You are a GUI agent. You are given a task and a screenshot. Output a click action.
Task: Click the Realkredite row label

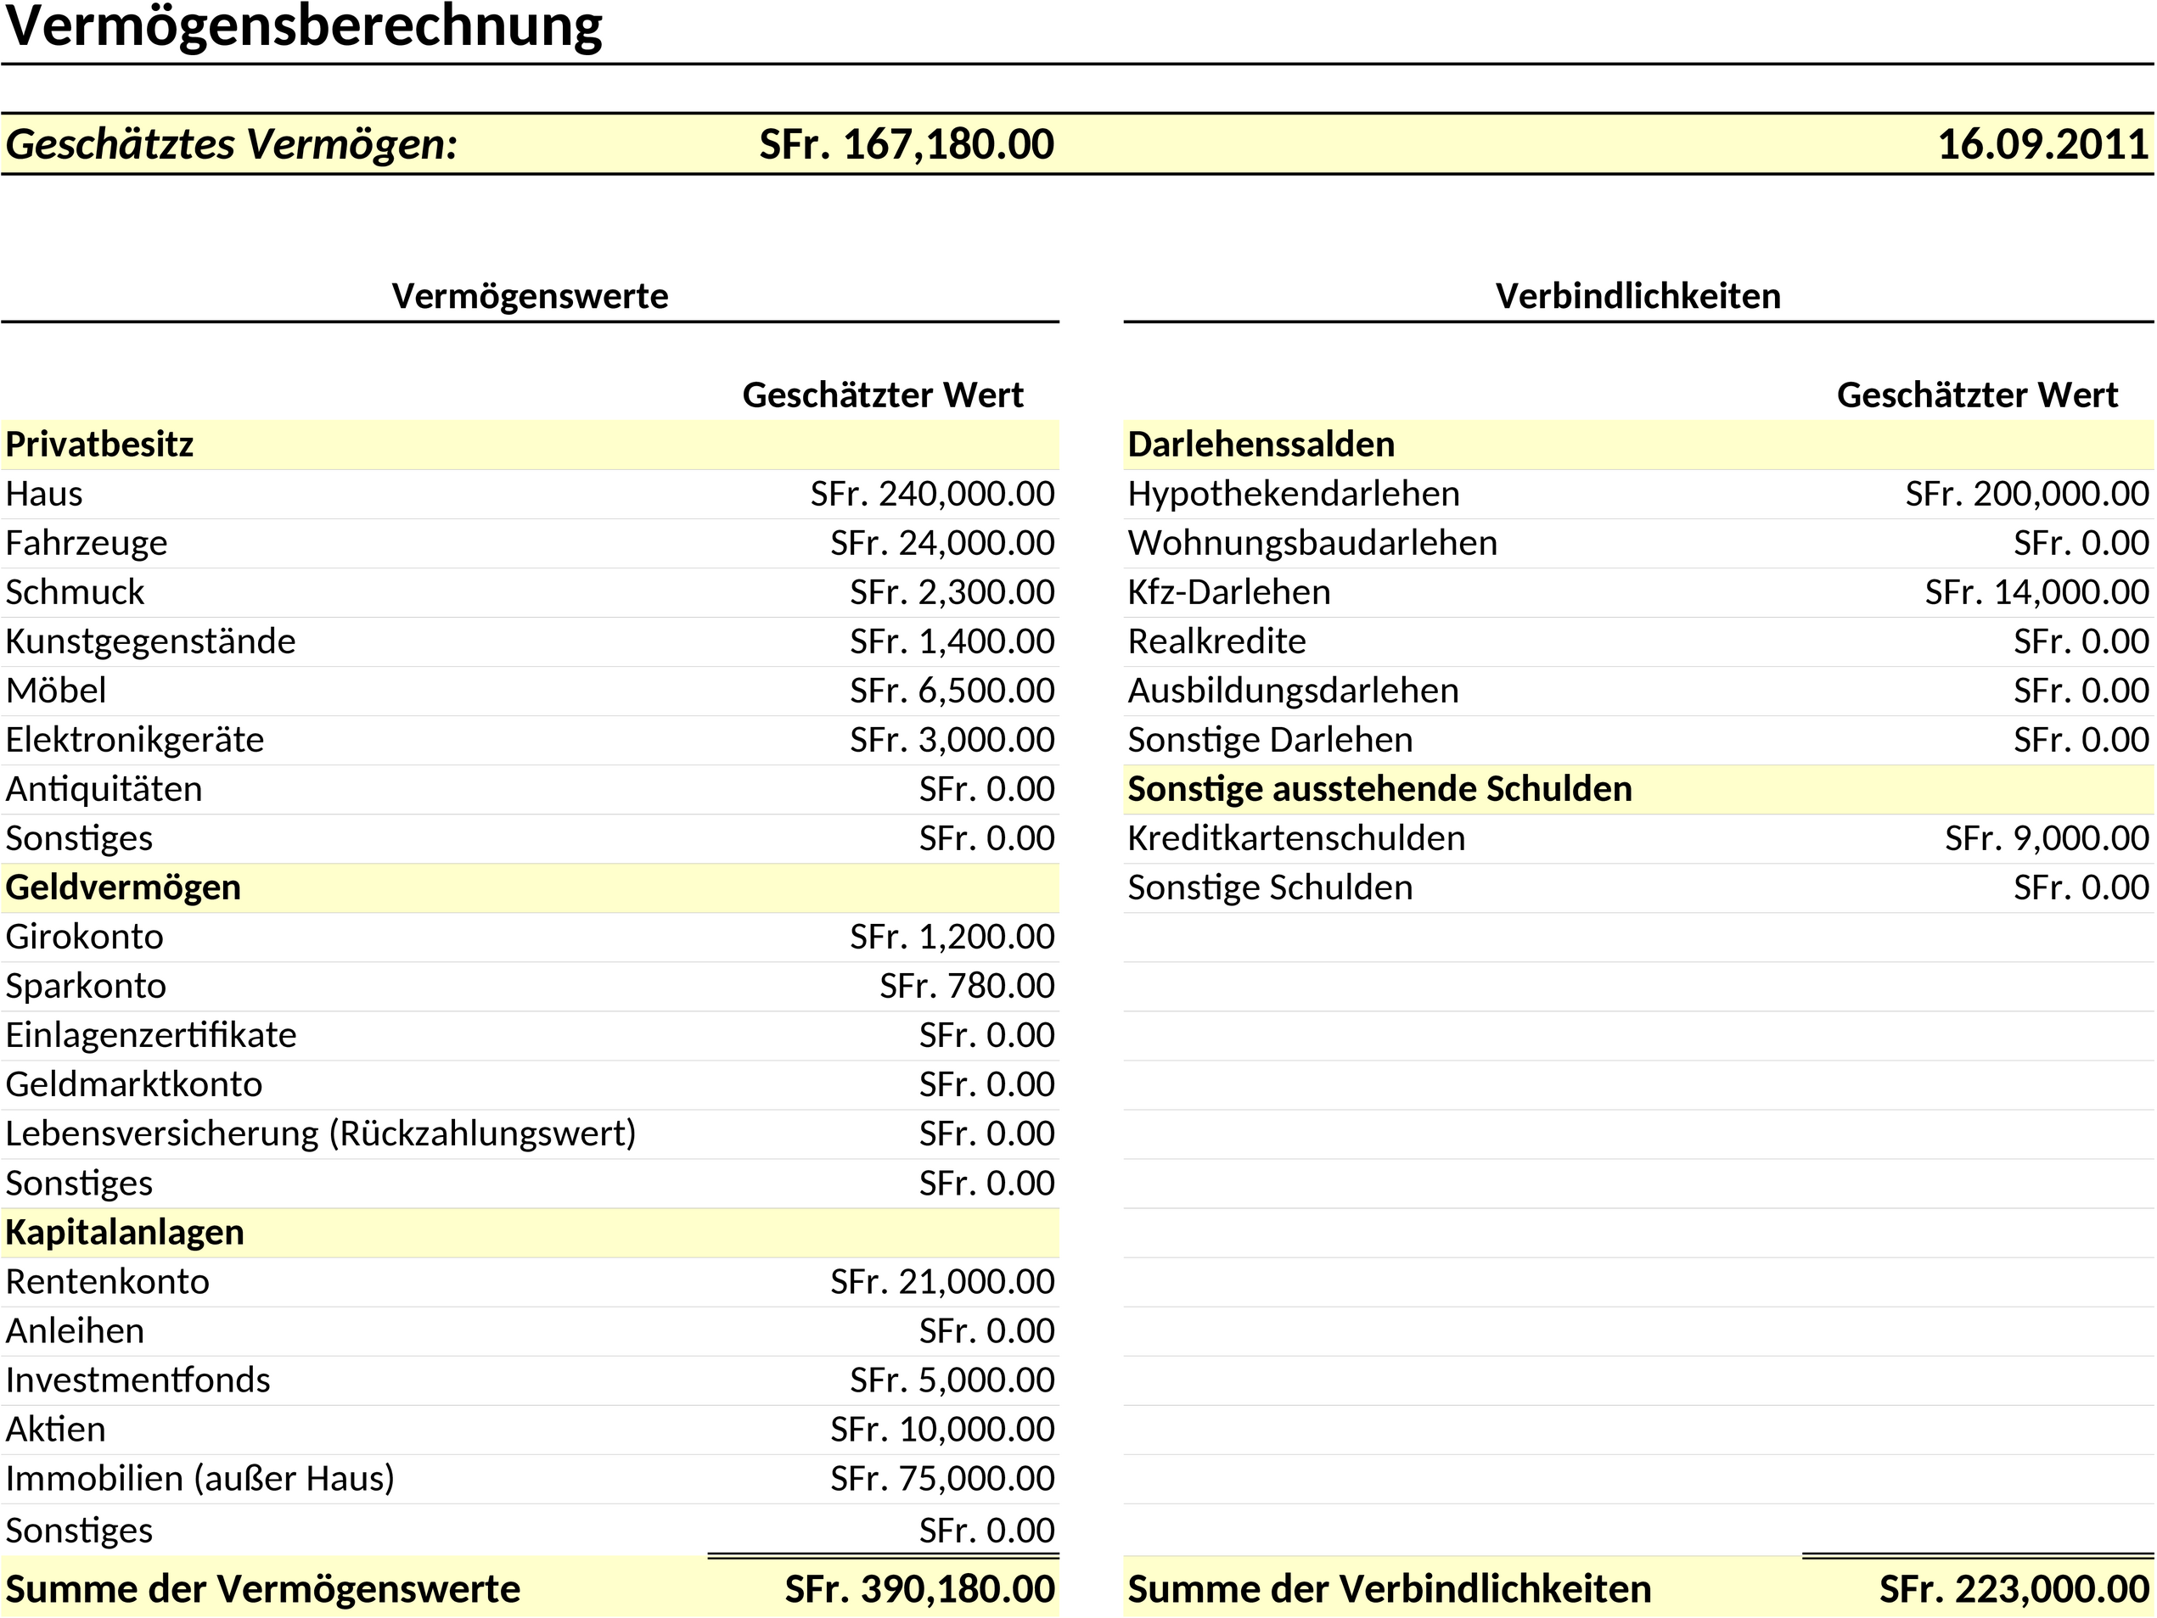[x=1216, y=641]
